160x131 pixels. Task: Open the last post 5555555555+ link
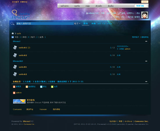point(122,46)
